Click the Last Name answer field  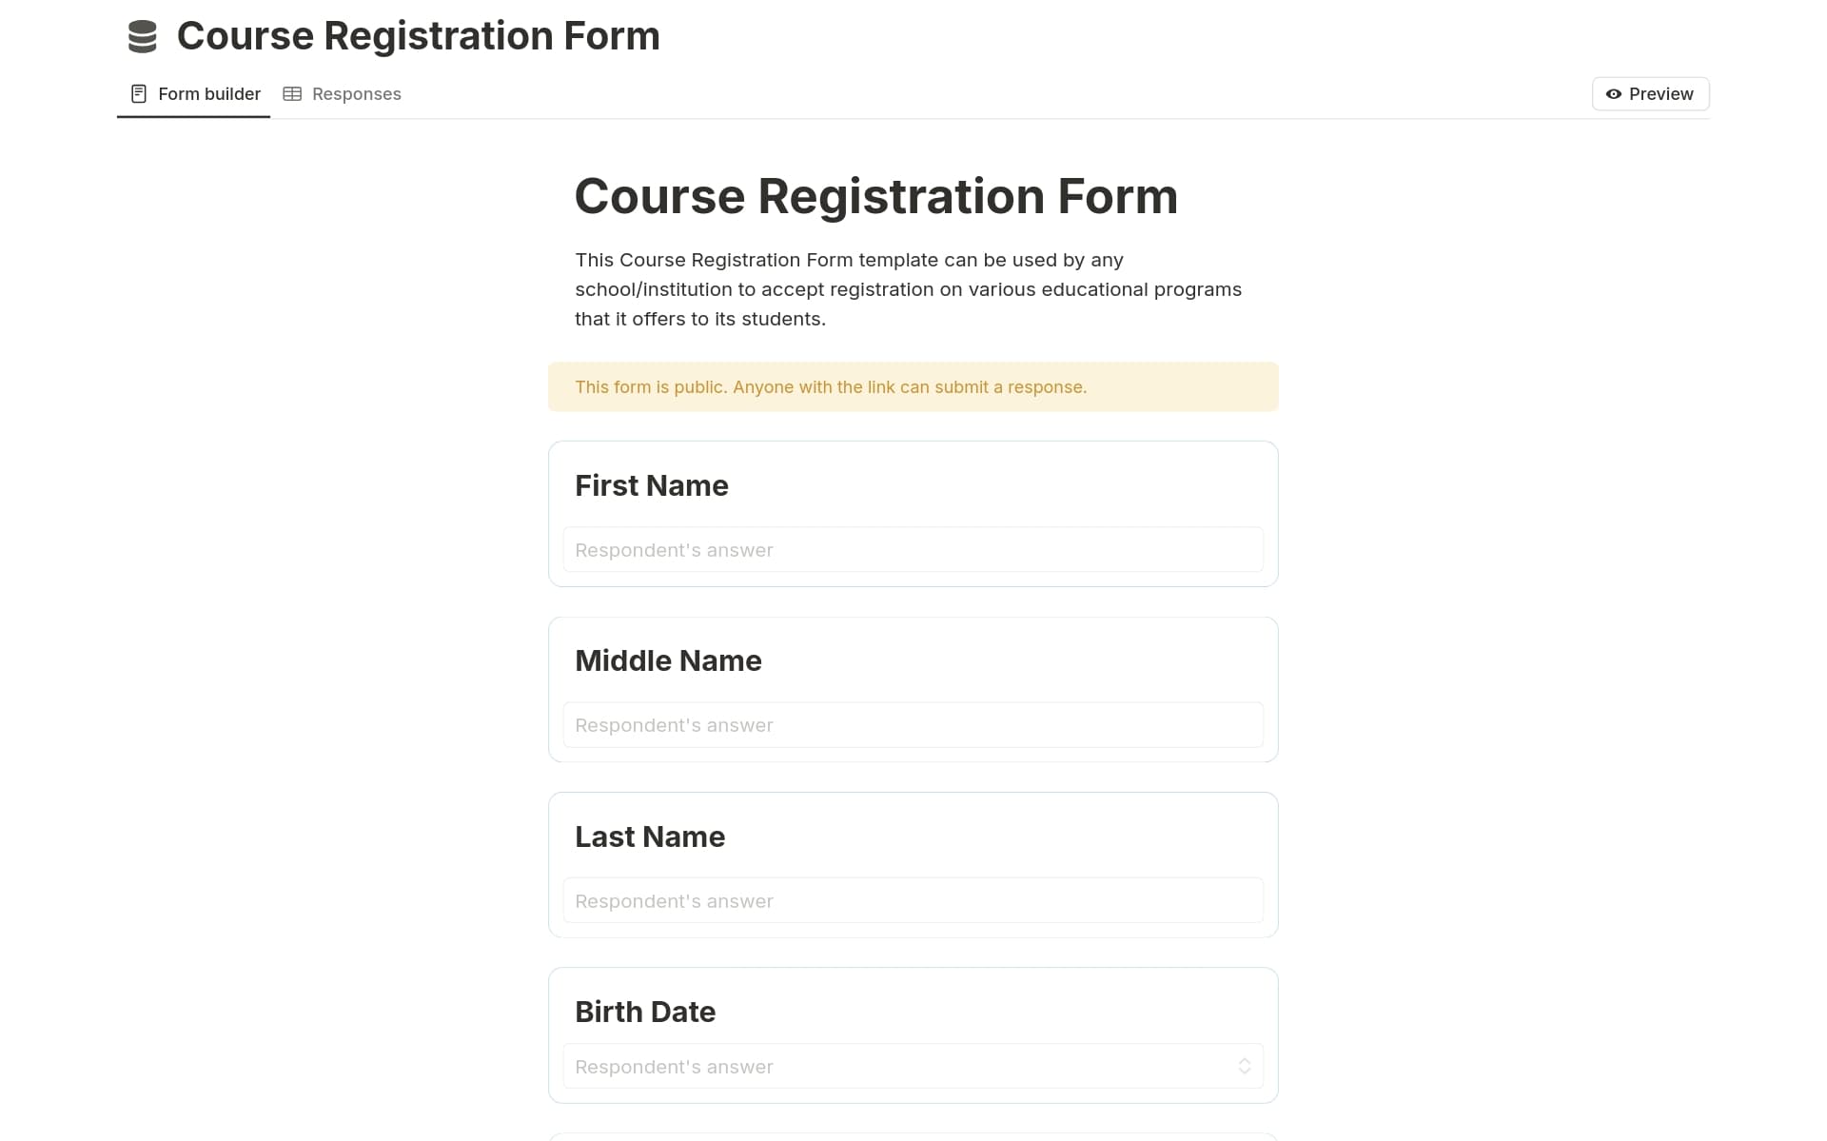pos(913,899)
